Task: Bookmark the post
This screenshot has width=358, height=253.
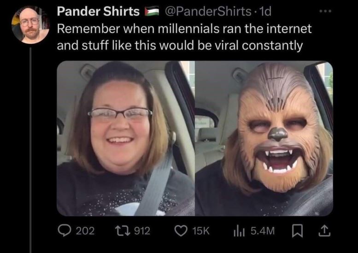Action: [x=298, y=231]
